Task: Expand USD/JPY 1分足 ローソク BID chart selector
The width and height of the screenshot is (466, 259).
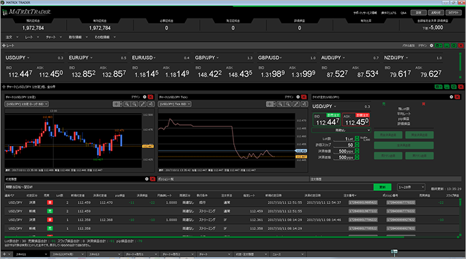Action: [26, 104]
